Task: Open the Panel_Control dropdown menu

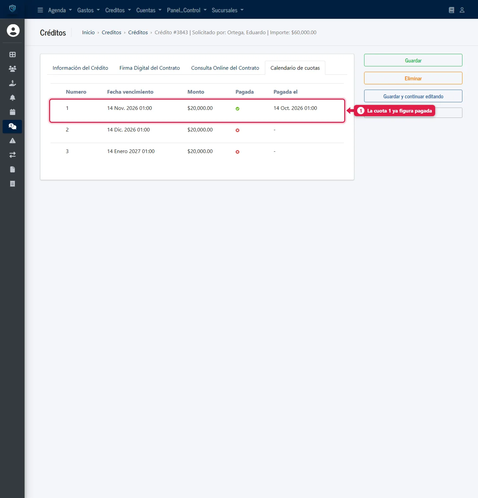Action: 187,10
